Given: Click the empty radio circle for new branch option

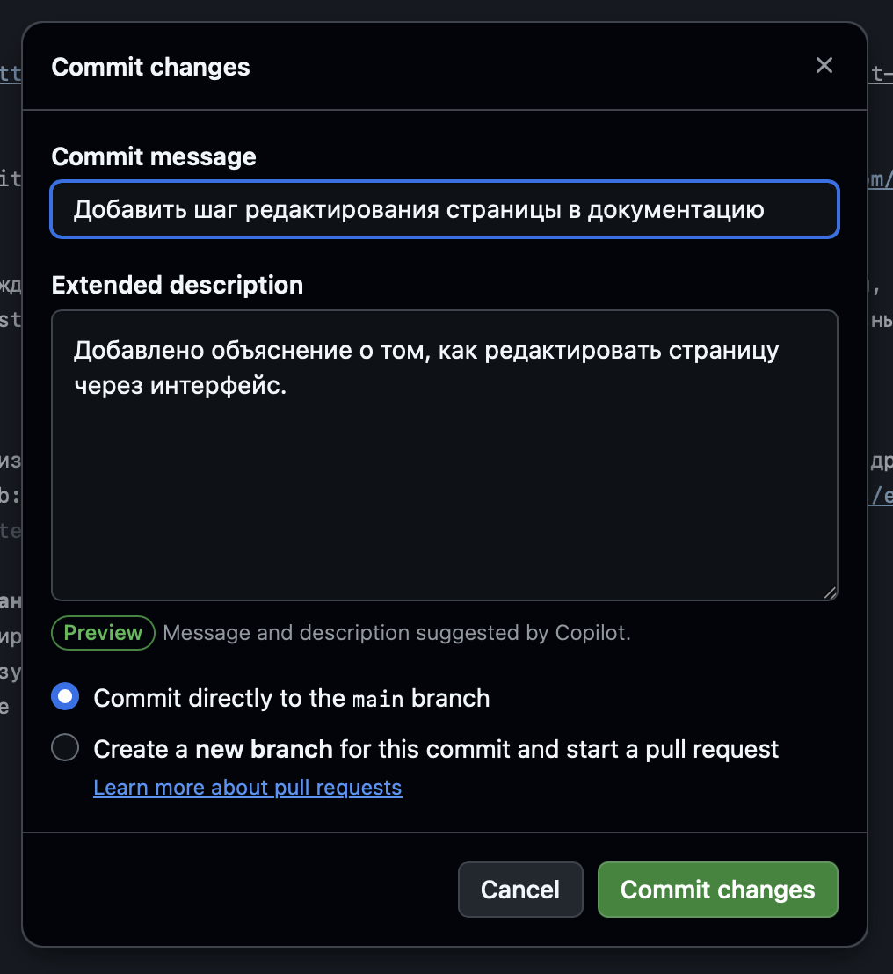Looking at the screenshot, I should [64, 747].
